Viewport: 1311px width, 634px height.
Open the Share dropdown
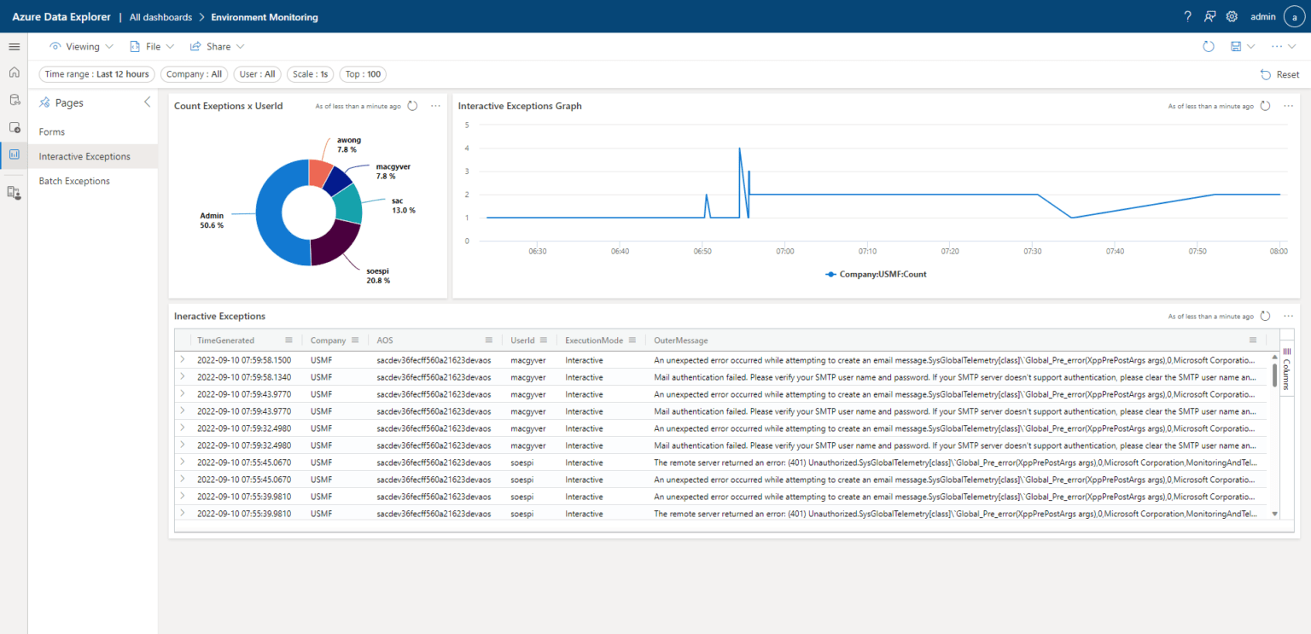coord(217,46)
